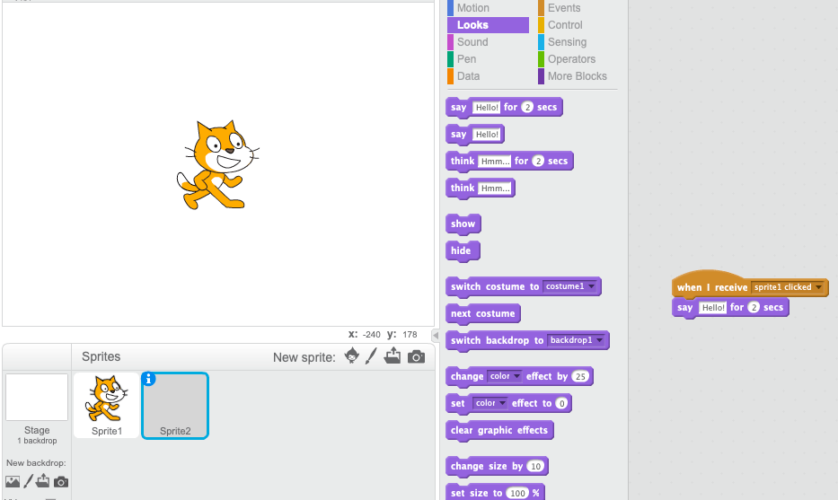Click the clear graphic effects block
This screenshot has width=838, height=500.
[499, 431]
